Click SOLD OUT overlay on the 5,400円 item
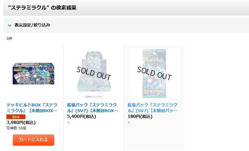Viewport: 249px width, 151px height. coord(94,73)
